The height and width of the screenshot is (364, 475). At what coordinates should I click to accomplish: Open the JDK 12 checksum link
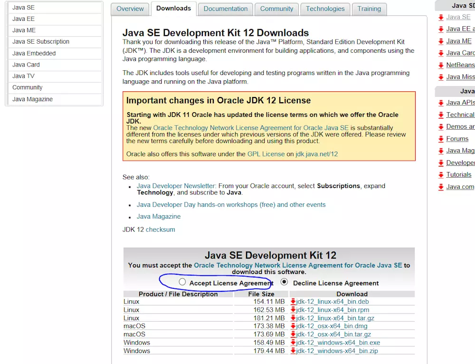[x=161, y=230]
